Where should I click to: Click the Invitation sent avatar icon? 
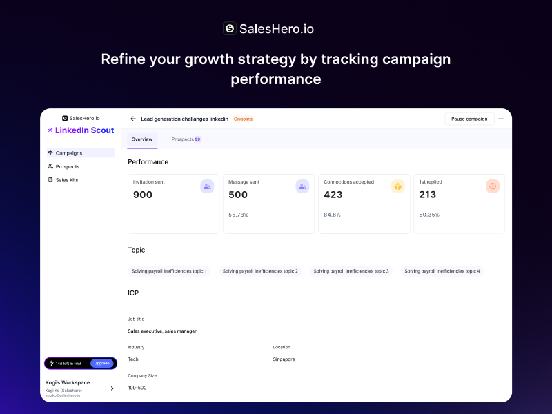pyautogui.click(x=206, y=186)
